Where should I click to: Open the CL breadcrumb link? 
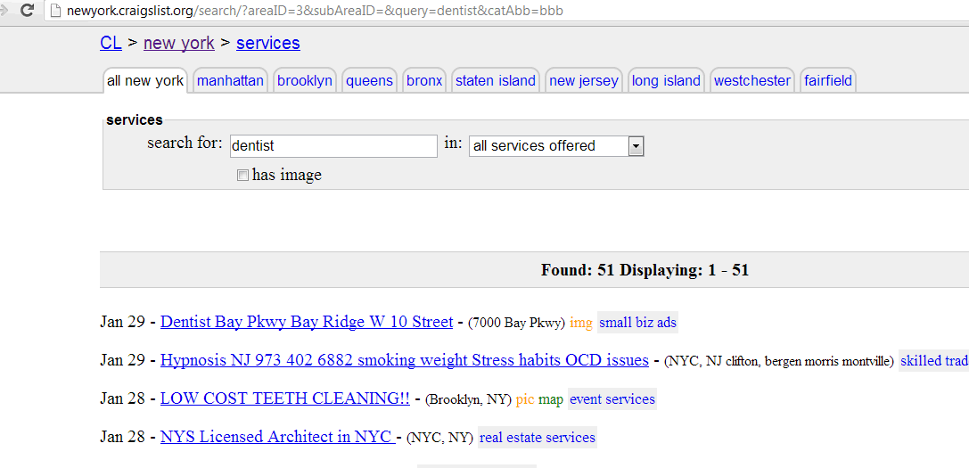111,44
